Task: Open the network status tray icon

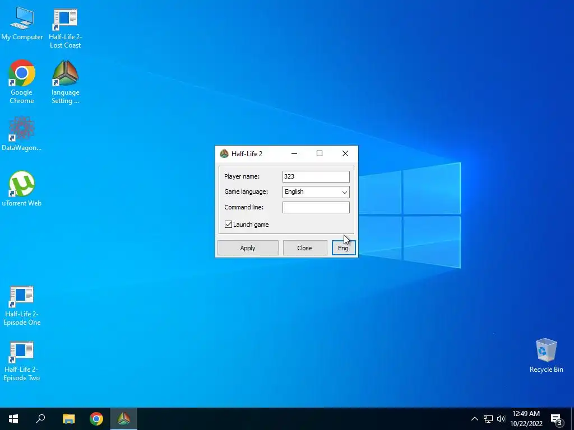Action: [x=488, y=419]
